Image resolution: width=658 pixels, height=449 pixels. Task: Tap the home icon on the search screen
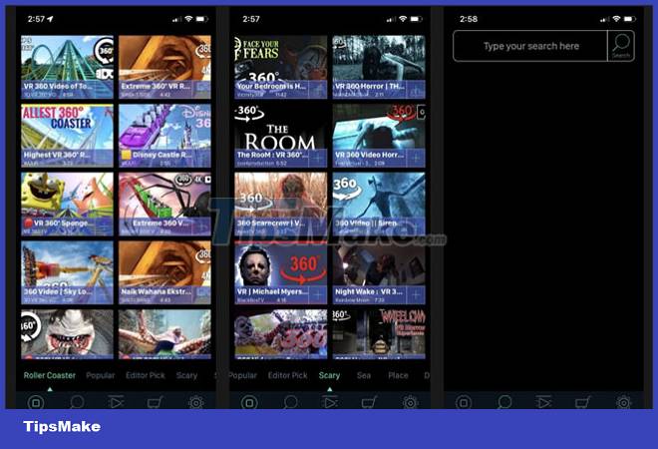[464, 403]
